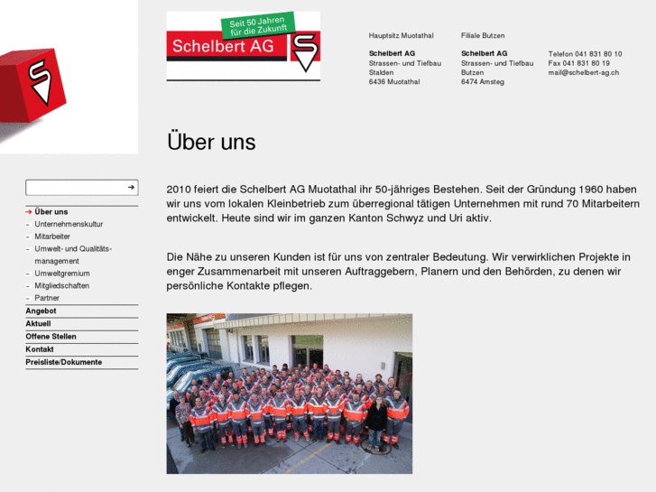Select the Mitarbeiter submenu entry
656x492 pixels.
[52, 237]
